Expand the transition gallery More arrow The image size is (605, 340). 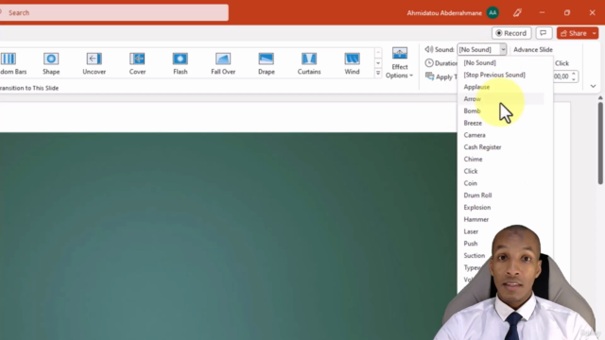click(x=378, y=73)
